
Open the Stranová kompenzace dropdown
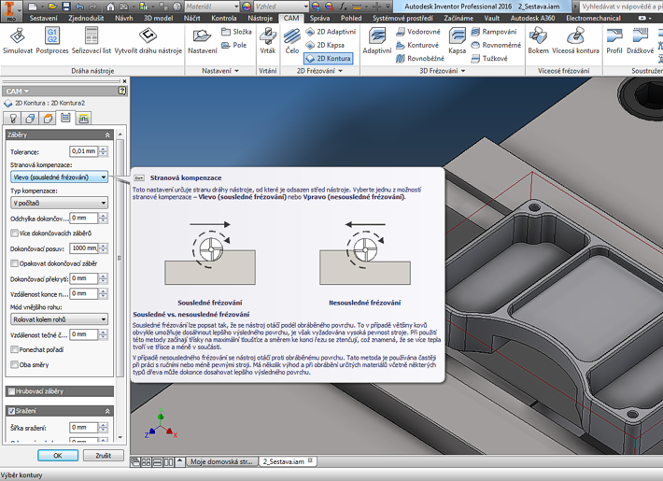pyautogui.click(x=59, y=177)
